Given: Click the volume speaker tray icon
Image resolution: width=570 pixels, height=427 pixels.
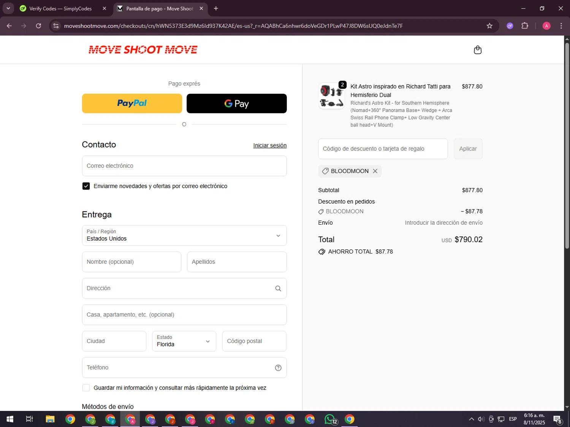Looking at the screenshot, I should (481, 419).
